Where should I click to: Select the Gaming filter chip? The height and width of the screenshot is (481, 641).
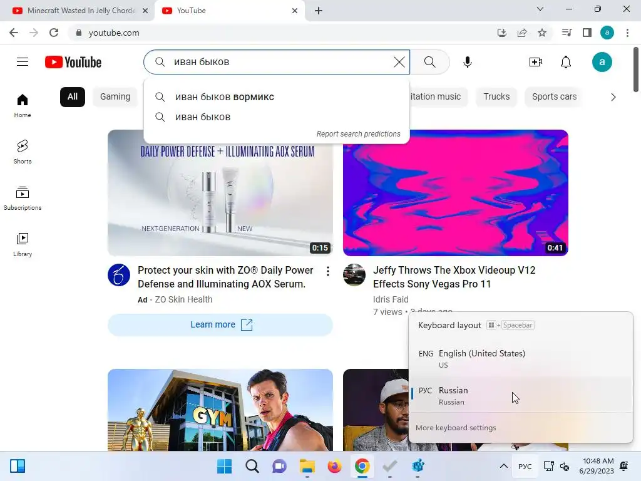[115, 97]
